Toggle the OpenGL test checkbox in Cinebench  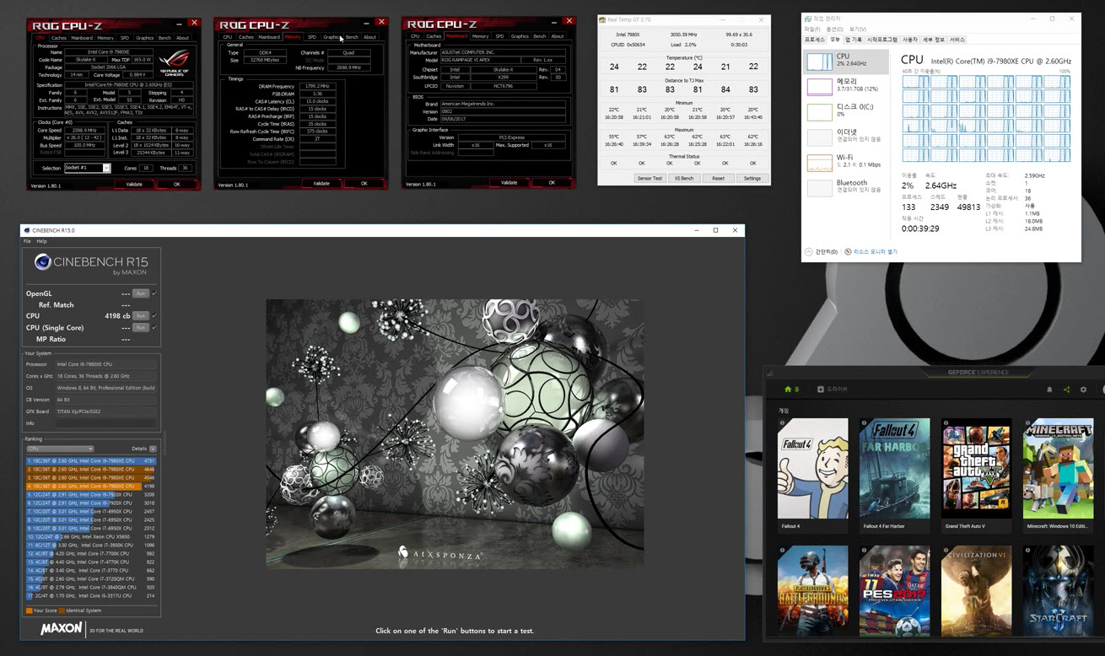point(154,293)
